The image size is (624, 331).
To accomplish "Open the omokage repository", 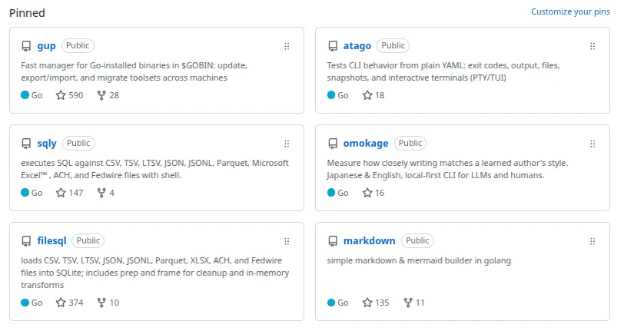I will tap(366, 143).
